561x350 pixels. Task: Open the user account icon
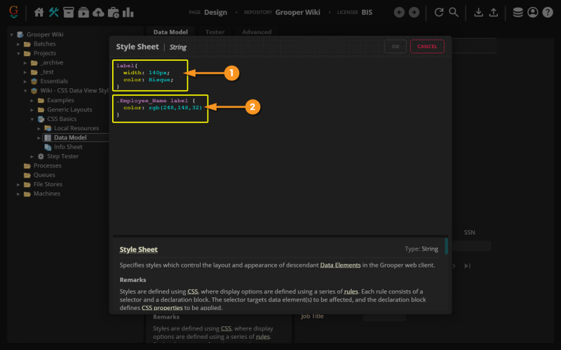point(533,13)
